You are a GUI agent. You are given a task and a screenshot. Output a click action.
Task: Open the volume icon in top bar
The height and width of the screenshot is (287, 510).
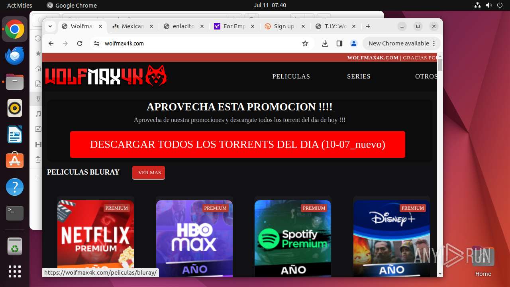(x=488, y=5)
